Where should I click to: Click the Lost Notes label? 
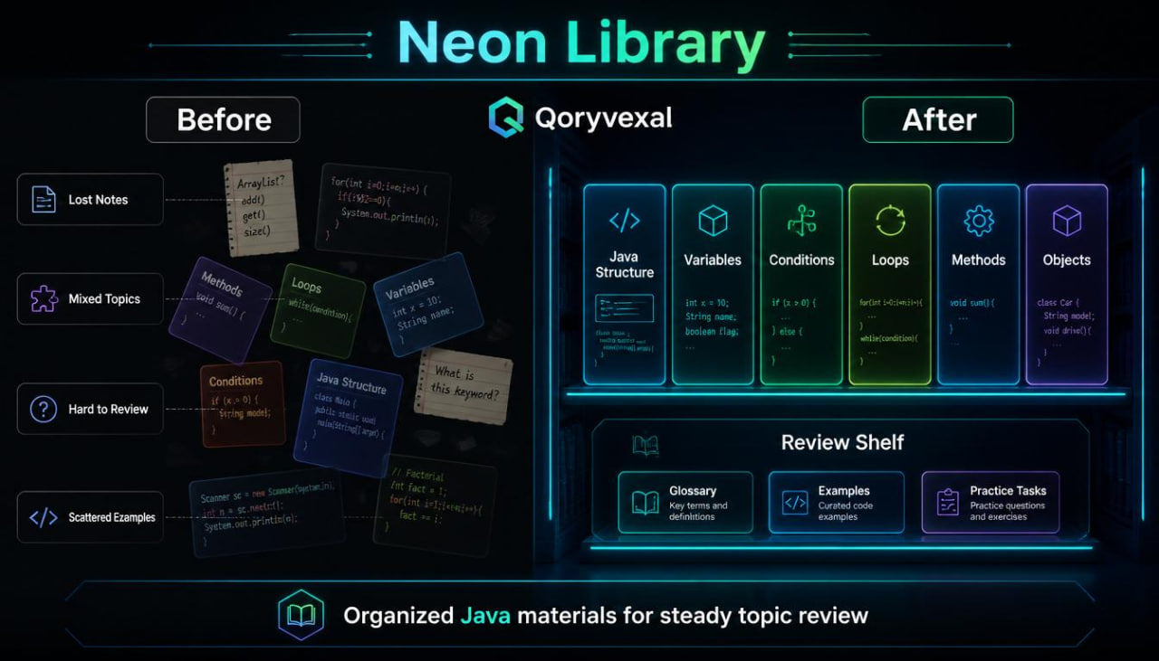[99, 200]
